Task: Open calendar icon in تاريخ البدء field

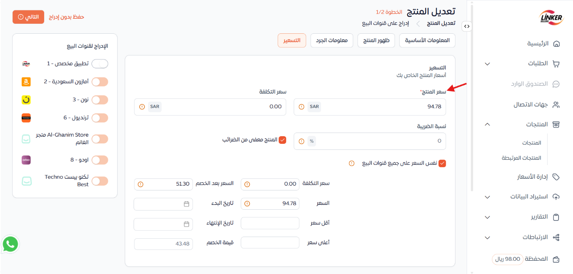Action: click(186, 204)
